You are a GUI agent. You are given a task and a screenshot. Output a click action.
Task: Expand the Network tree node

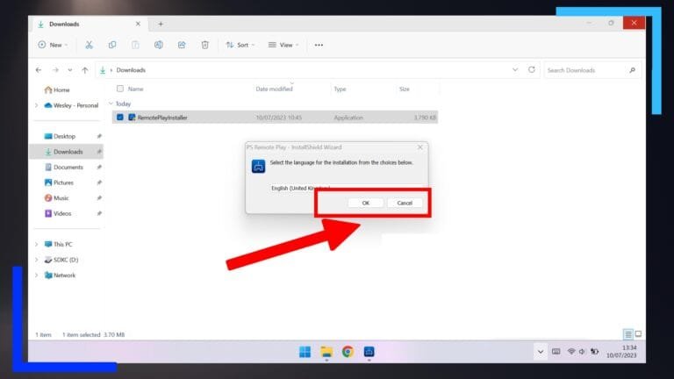click(x=37, y=275)
